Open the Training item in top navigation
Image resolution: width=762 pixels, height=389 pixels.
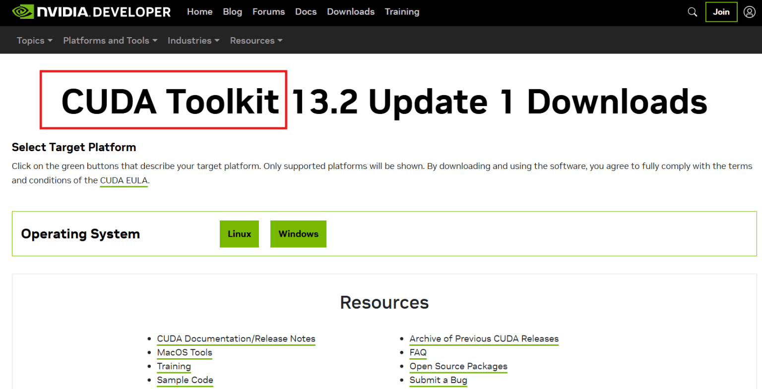(402, 12)
